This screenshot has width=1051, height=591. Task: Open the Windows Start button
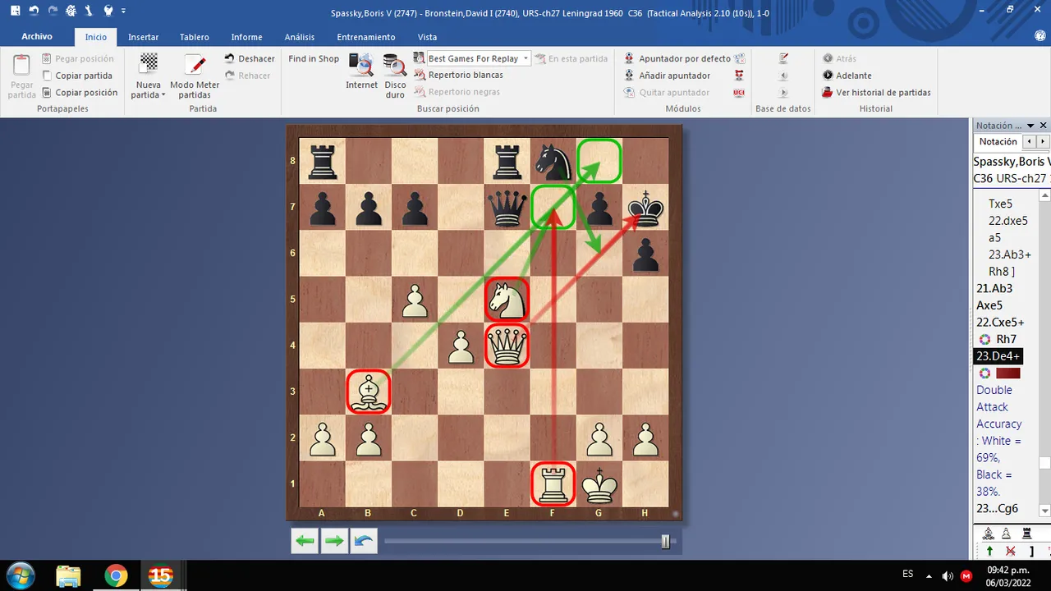click(x=20, y=575)
